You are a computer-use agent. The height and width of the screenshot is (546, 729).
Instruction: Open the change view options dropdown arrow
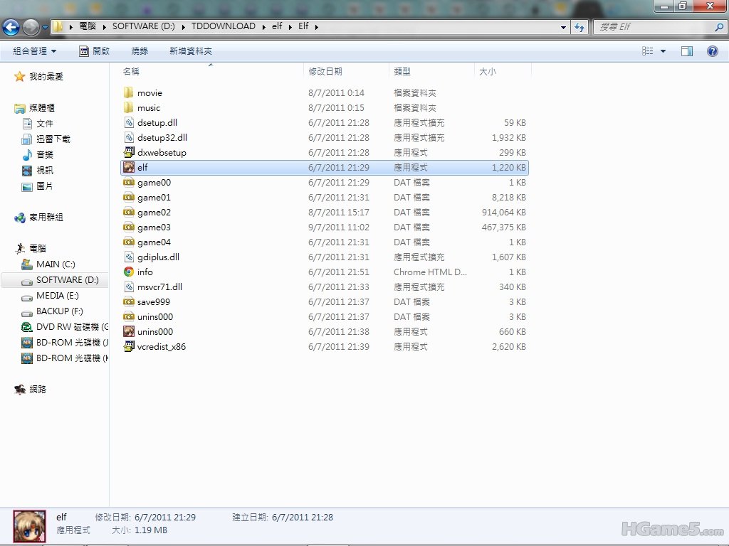coord(663,51)
